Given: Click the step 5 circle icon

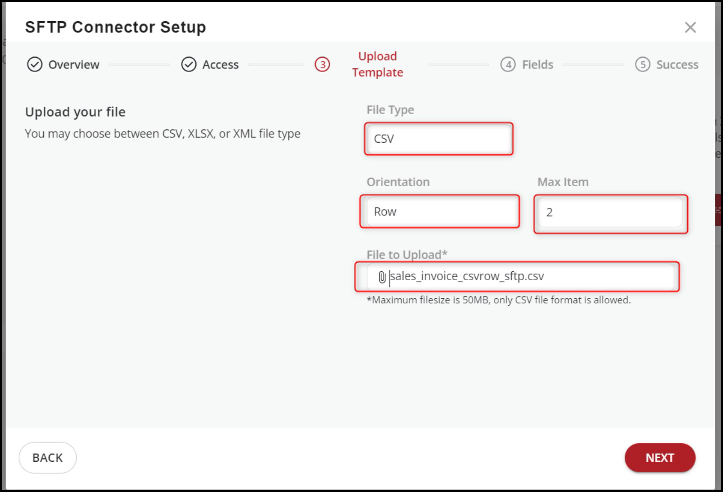Looking at the screenshot, I should tap(642, 64).
